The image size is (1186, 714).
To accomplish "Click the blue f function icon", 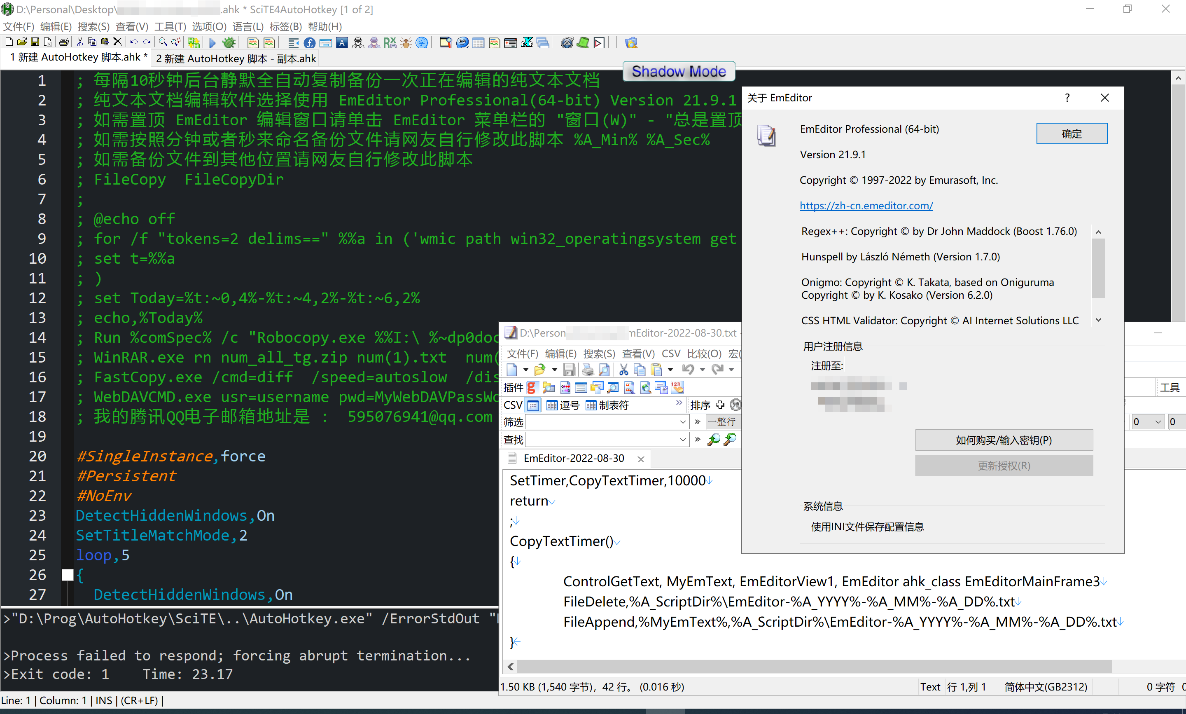I will [310, 43].
